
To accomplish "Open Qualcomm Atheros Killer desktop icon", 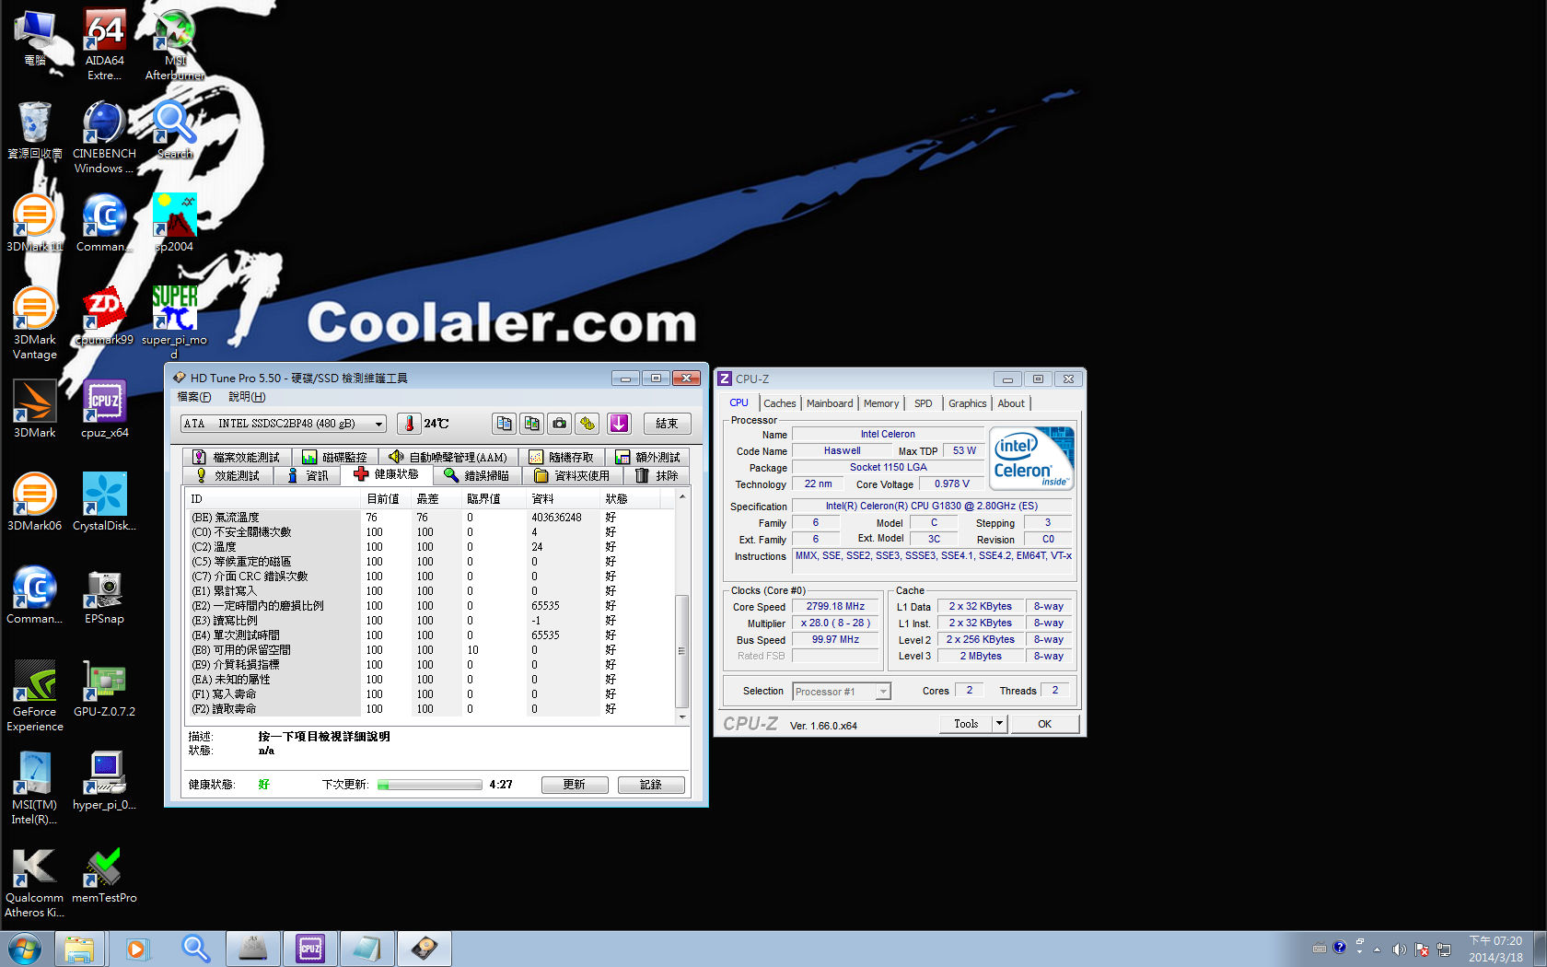I will [35, 881].
